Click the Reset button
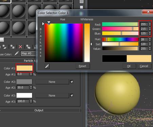The height and width of the screenshot is (127, 153). coord(83,66)
